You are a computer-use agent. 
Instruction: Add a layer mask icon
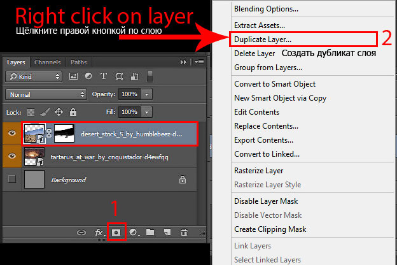pos(116,233)
